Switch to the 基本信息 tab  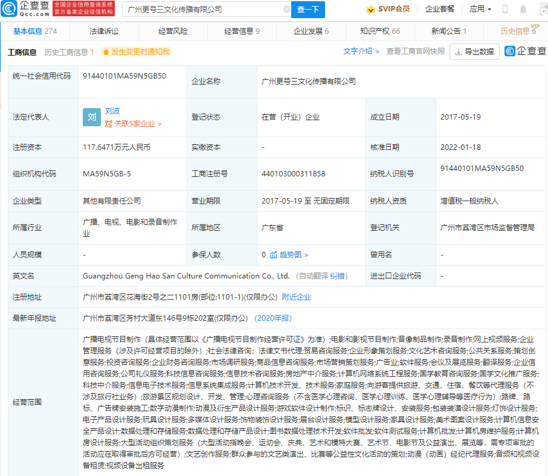coord(35,31)
